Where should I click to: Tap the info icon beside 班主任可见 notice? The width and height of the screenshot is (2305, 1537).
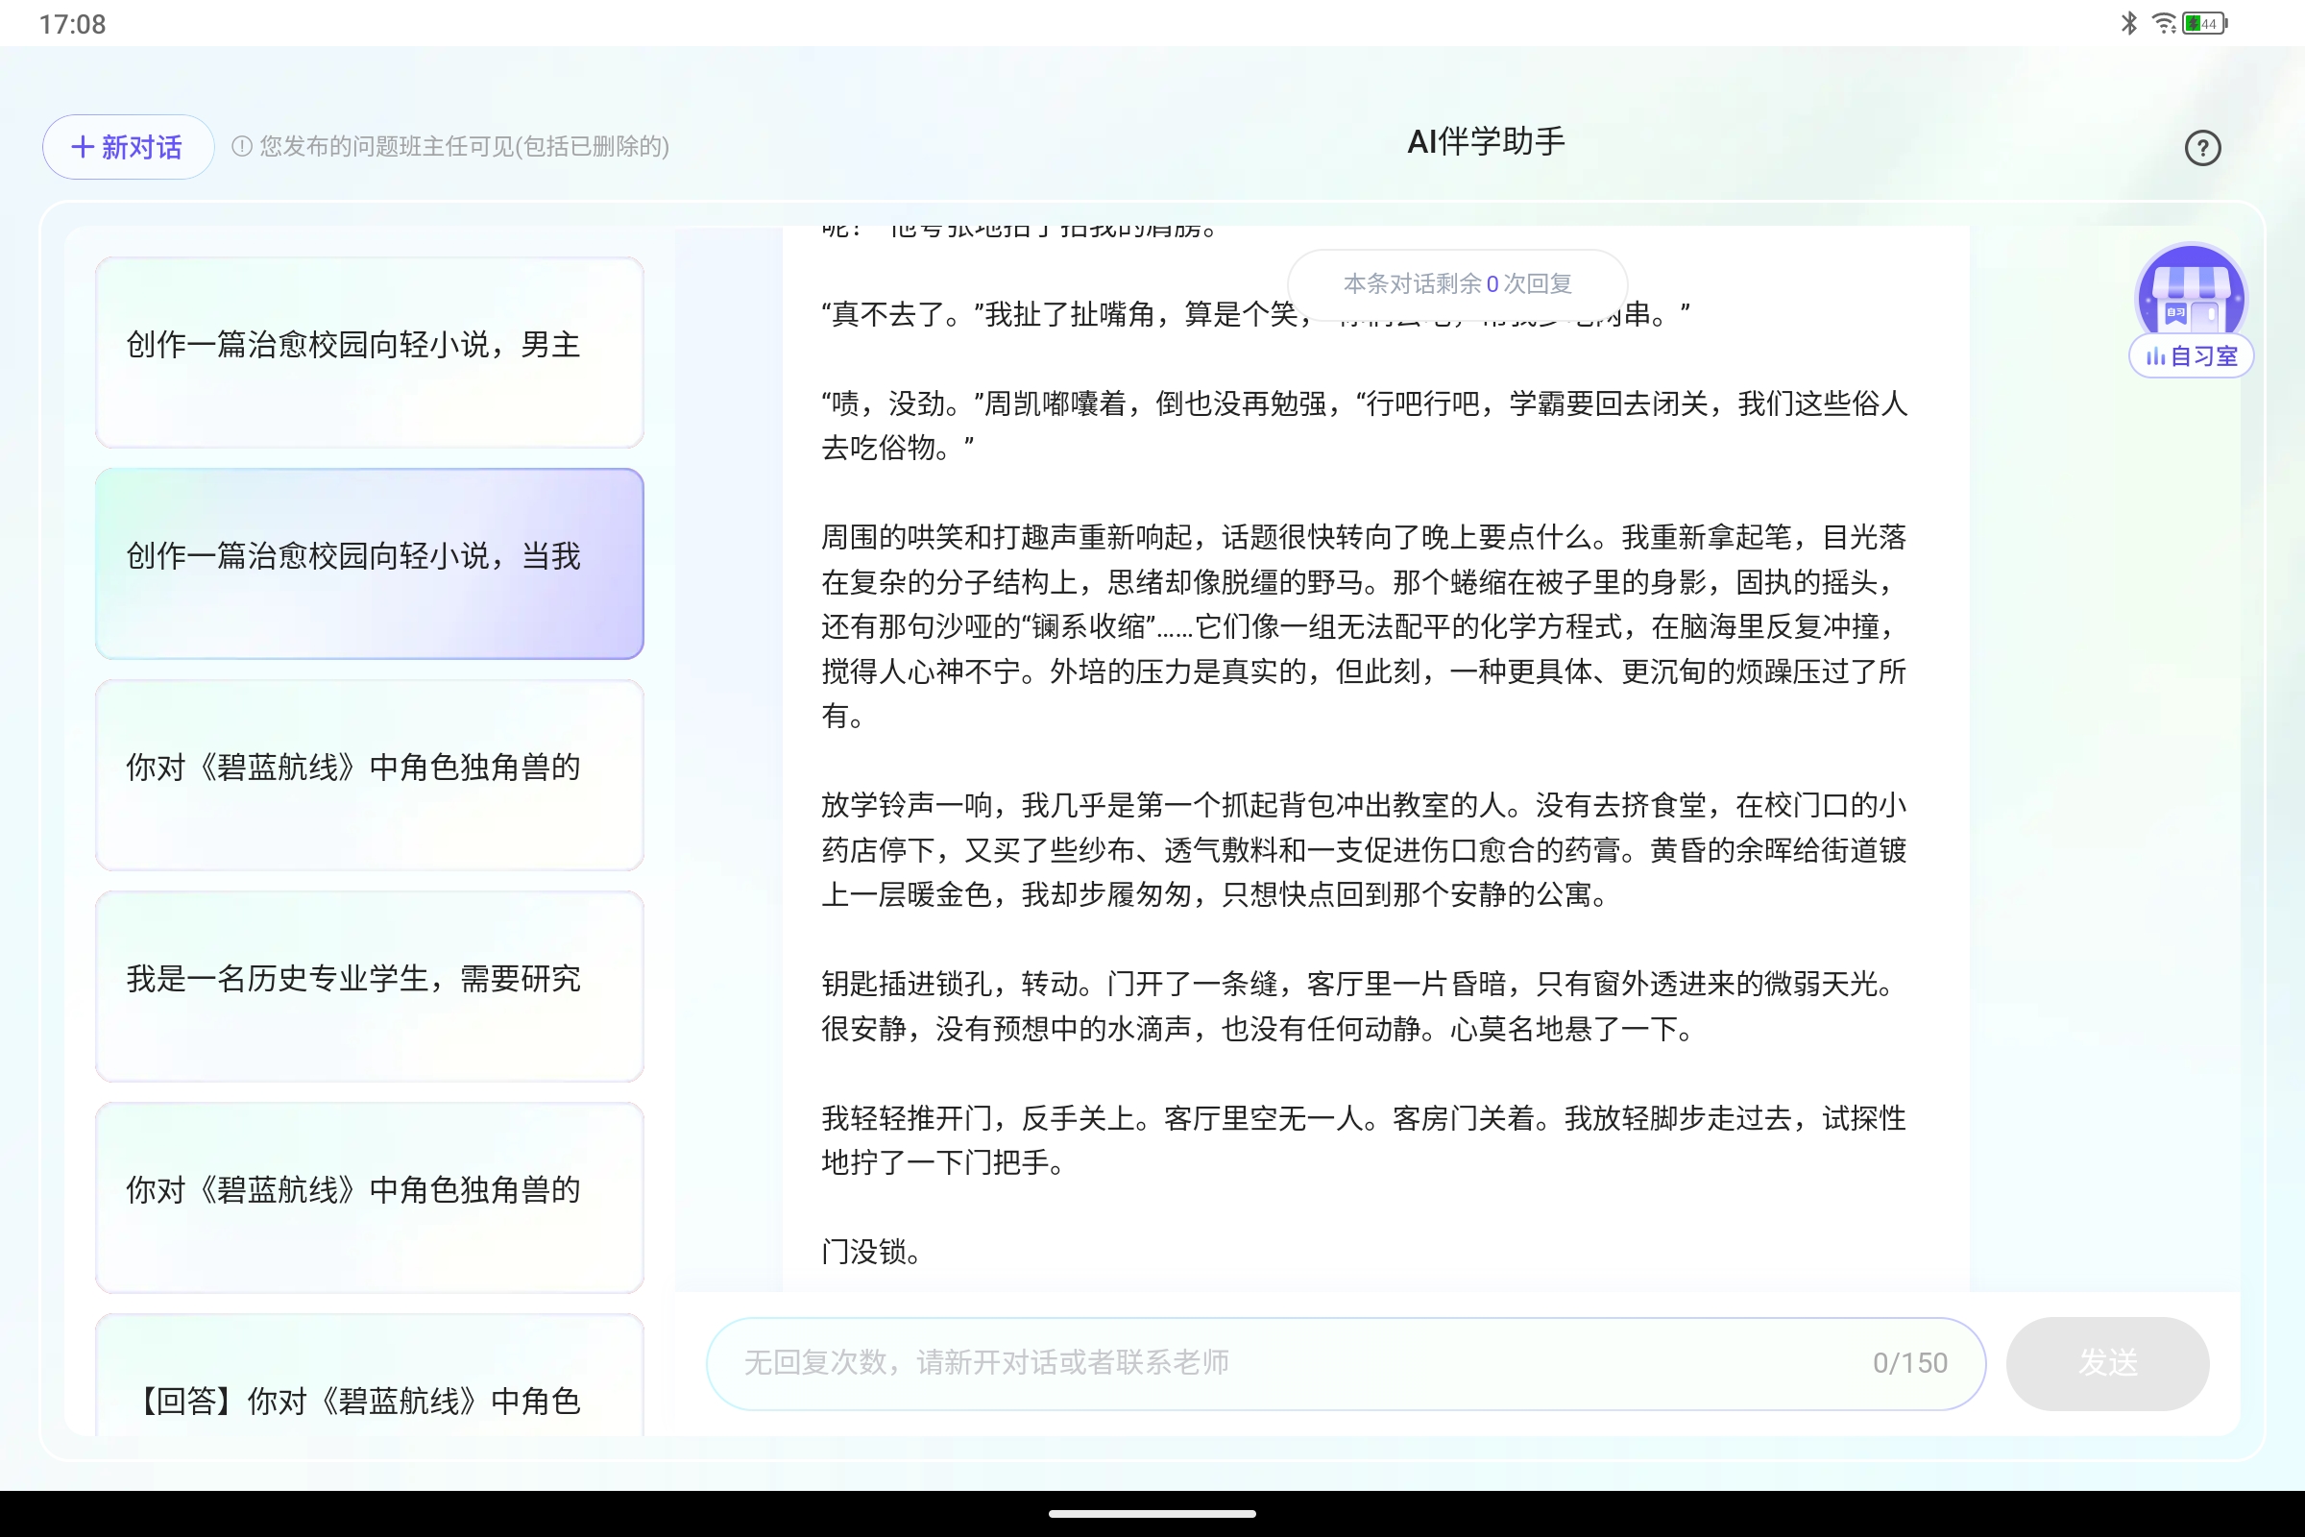241,147
